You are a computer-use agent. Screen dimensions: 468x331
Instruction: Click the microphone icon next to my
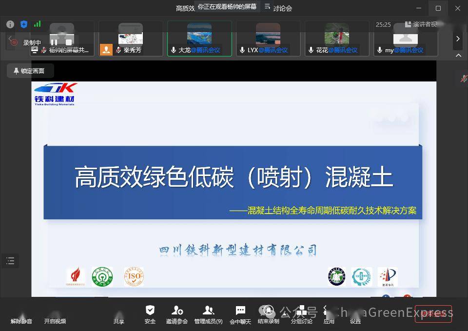380,50
